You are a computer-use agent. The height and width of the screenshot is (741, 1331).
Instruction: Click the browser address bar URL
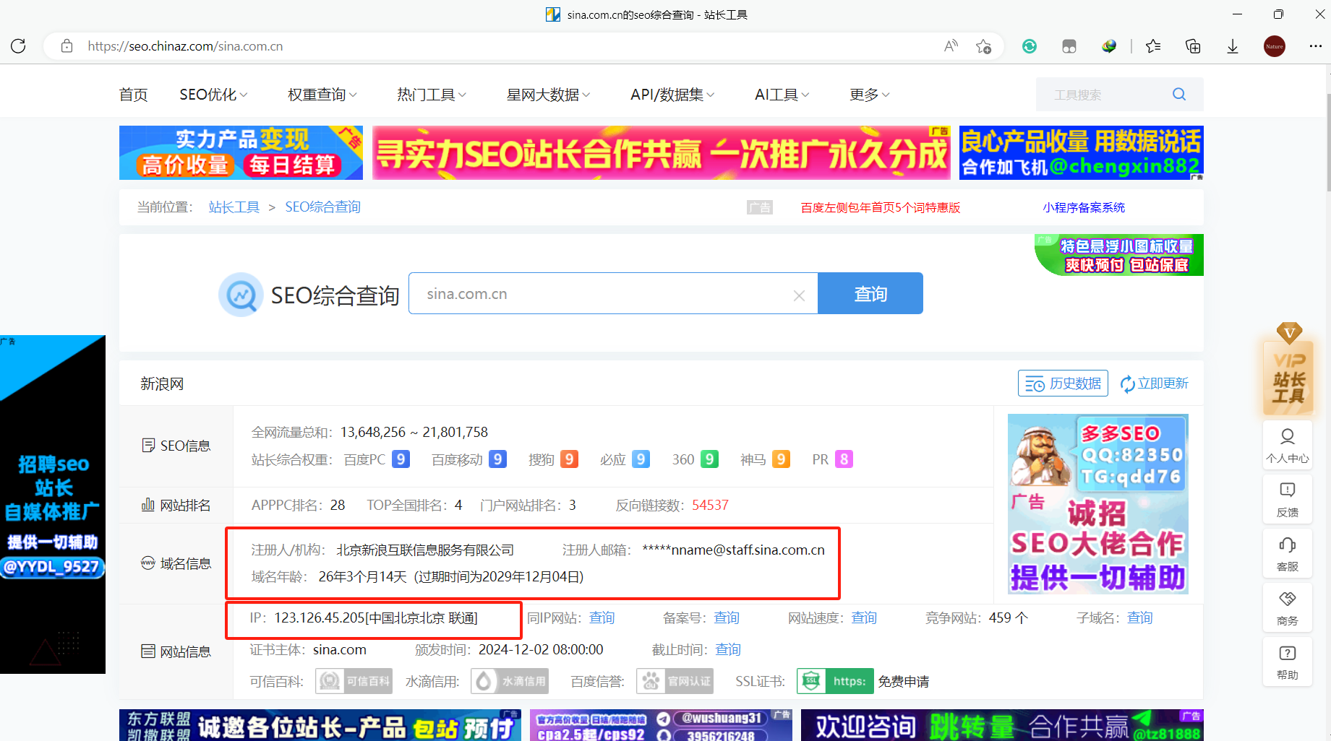(185, 46)
